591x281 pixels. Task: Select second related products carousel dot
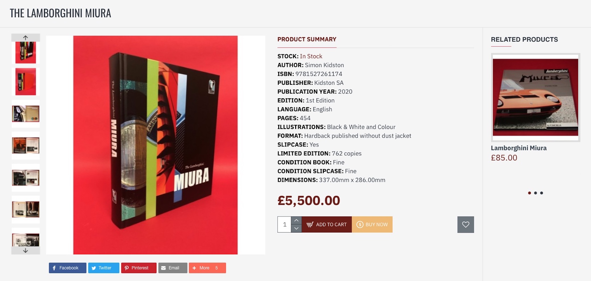[536, 193]
